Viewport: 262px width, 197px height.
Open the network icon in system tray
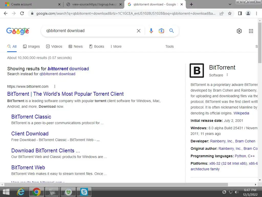231,192
